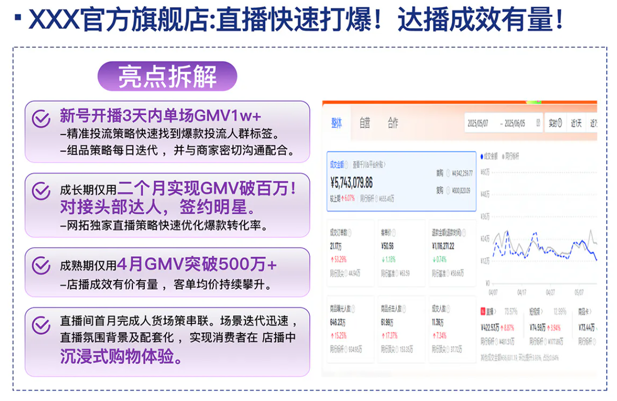Click checkmark icon beside 4月GMV突破500万+
The width and height of the screenshot is (617, 401).
(x=41, y=265)
